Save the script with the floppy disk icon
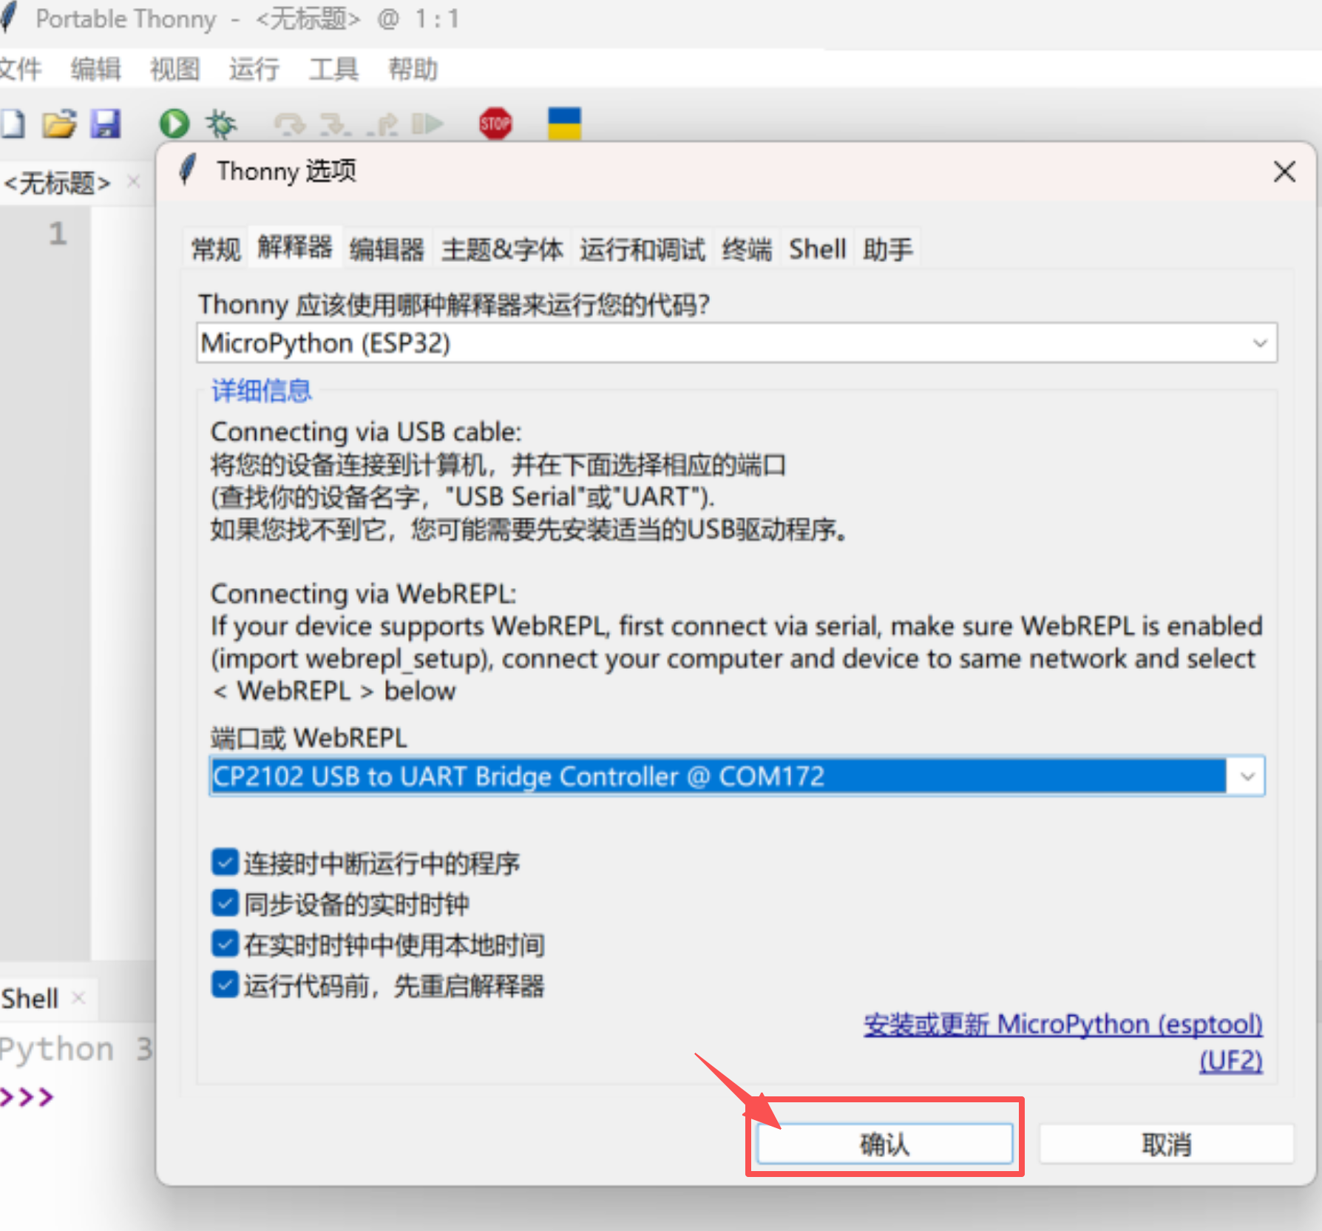1322x1231 pixels. click(x=106, y=124)
